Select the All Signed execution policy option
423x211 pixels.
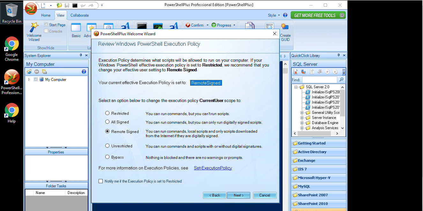tap(107, 121)
